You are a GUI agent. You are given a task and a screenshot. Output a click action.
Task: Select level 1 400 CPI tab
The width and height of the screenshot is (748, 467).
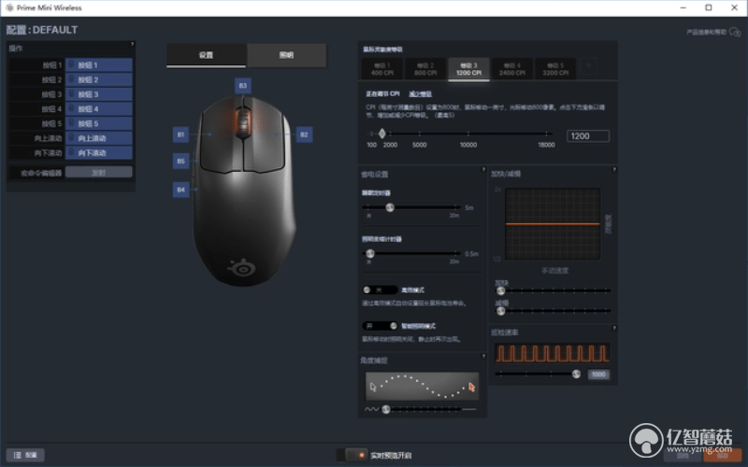382,69
